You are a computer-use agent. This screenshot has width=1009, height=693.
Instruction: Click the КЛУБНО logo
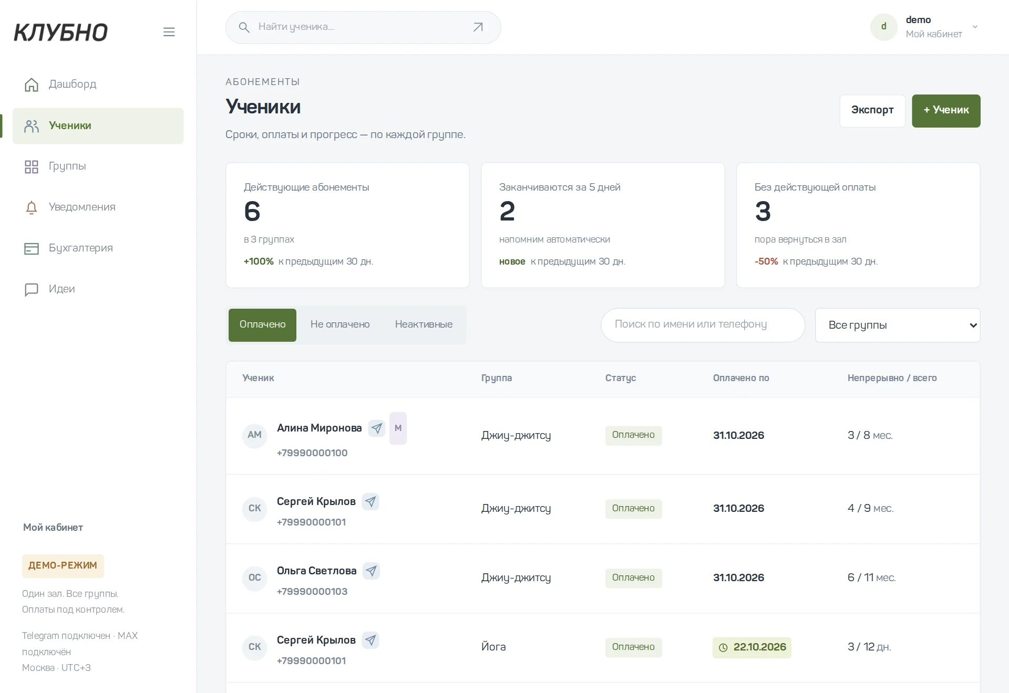[60, 33]
